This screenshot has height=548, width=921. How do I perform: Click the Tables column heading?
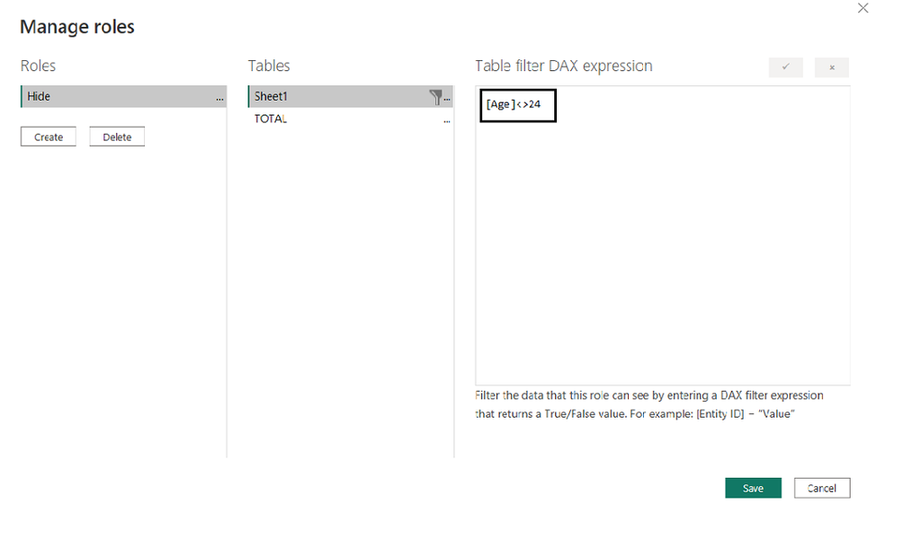pos(269,66)
